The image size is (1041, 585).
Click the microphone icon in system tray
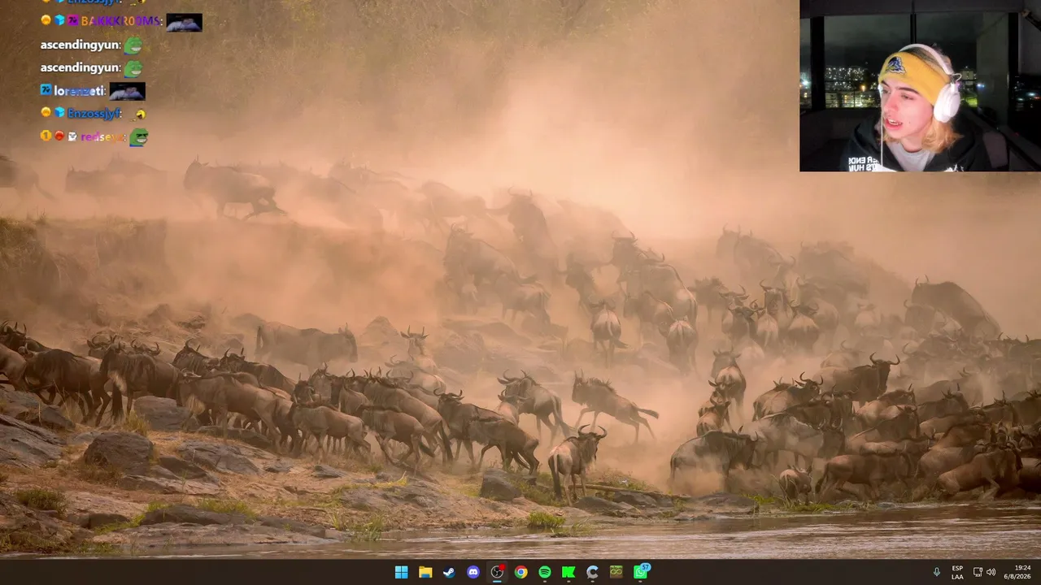pyautogui.click(x=936, y=572)
